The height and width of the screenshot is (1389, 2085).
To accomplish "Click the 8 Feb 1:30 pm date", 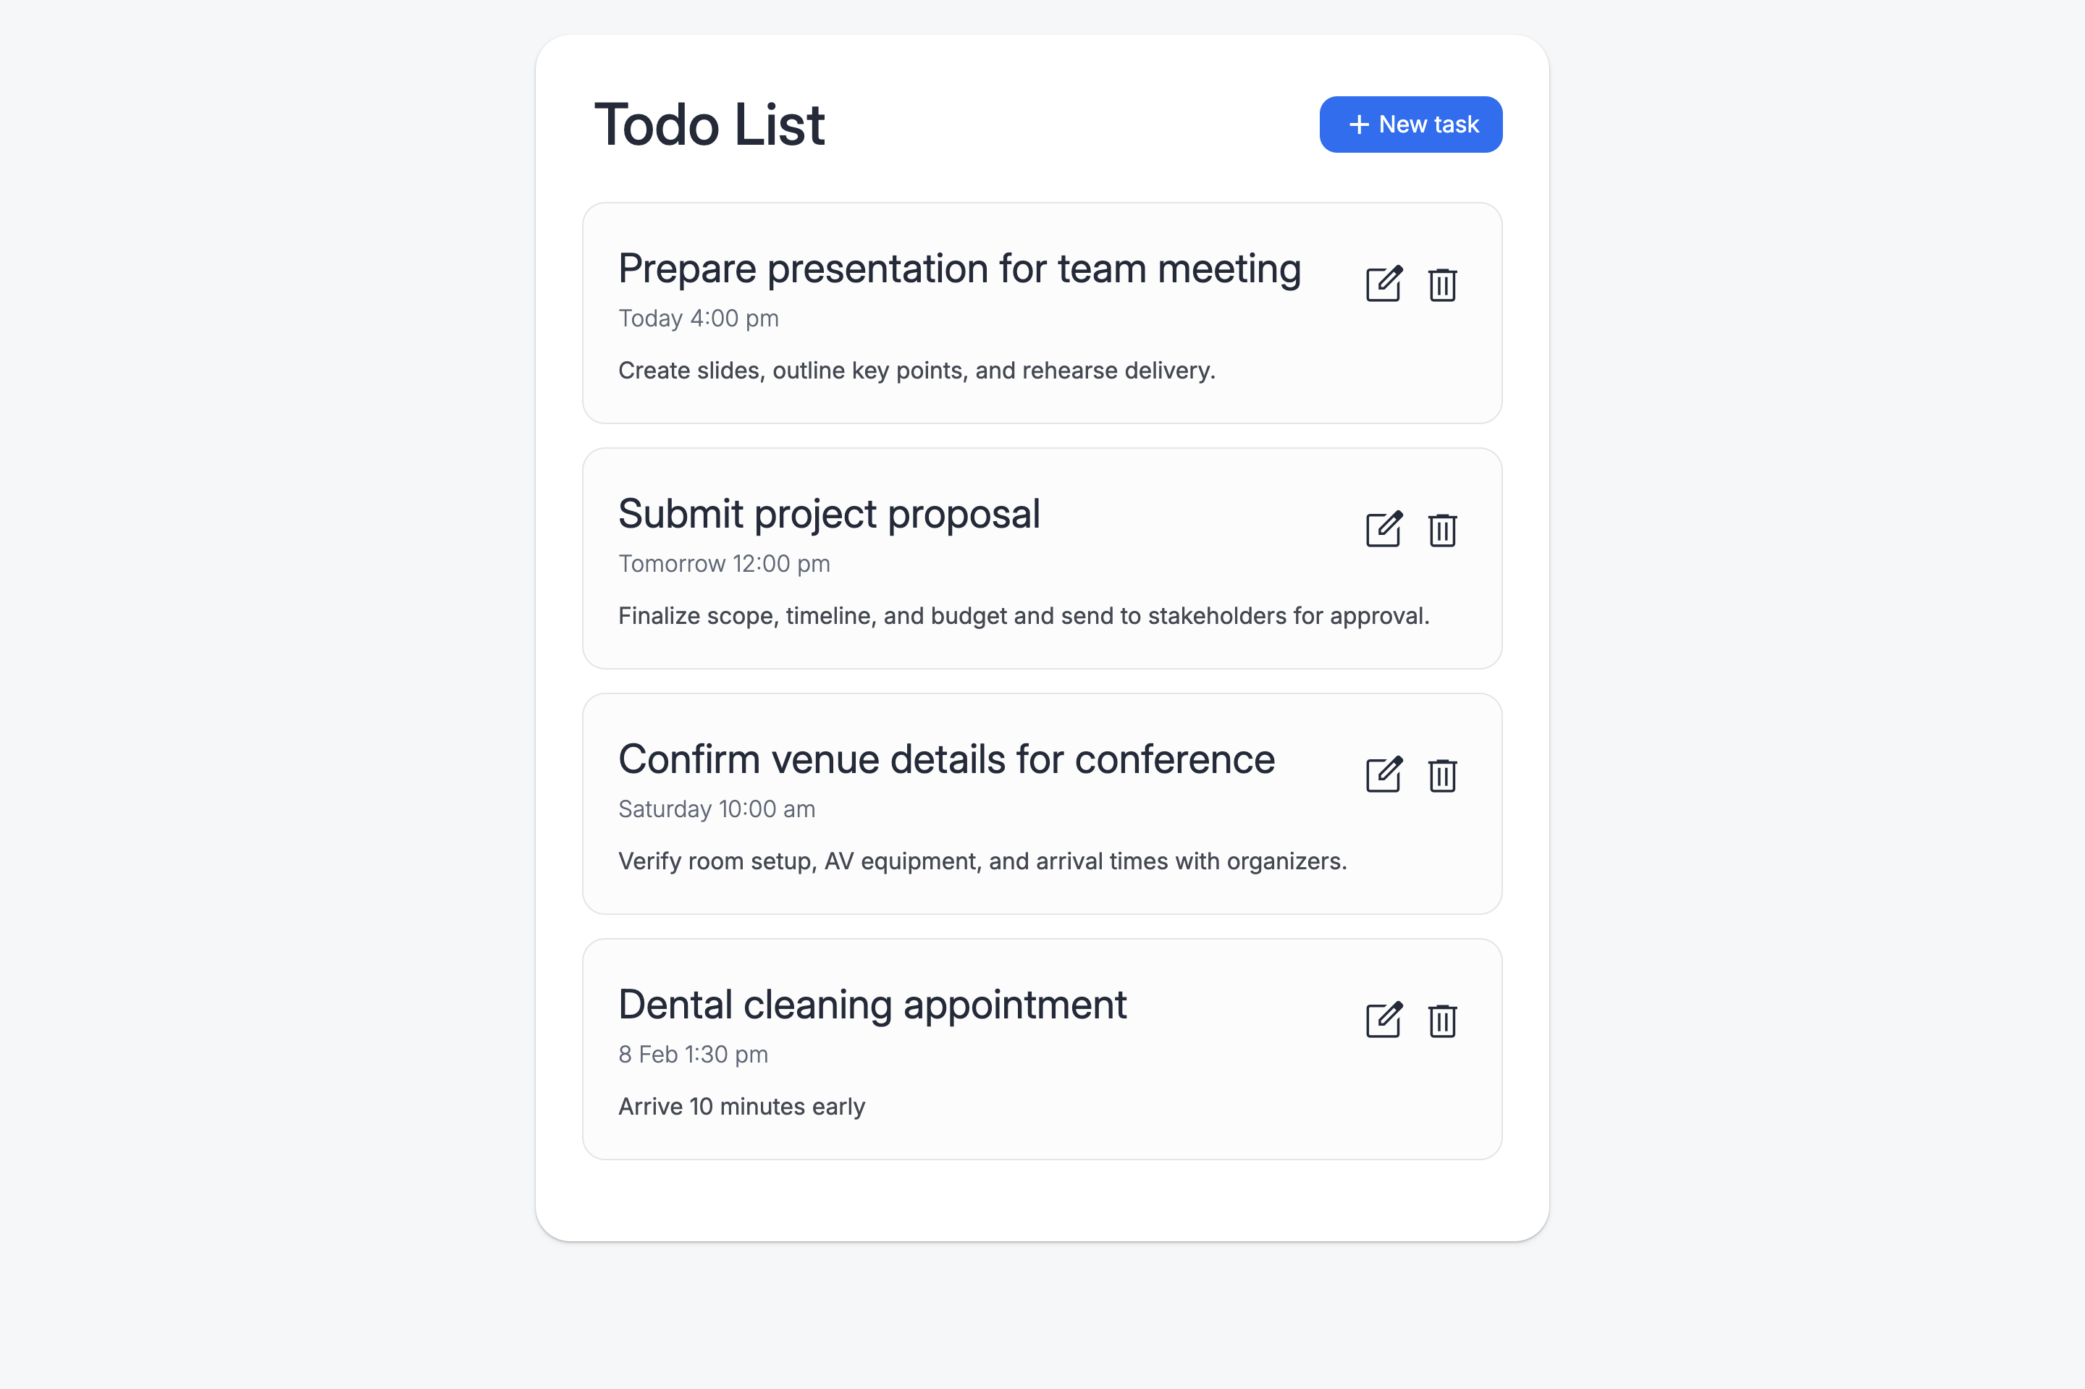I will tap(693, 1054).
